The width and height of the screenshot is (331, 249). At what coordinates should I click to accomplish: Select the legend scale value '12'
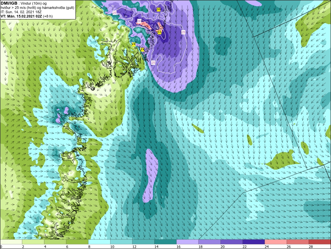(134, 247)
